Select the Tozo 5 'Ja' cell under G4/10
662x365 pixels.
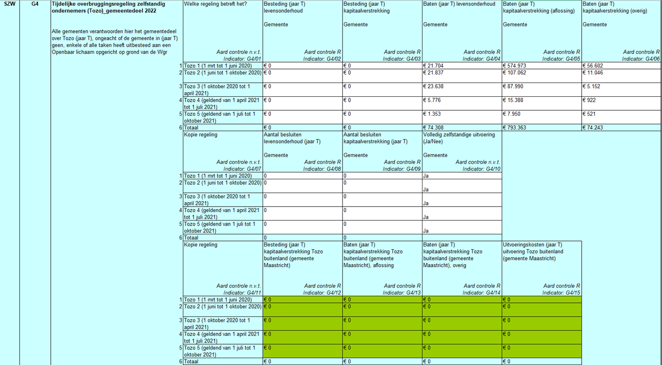(462, 227)
